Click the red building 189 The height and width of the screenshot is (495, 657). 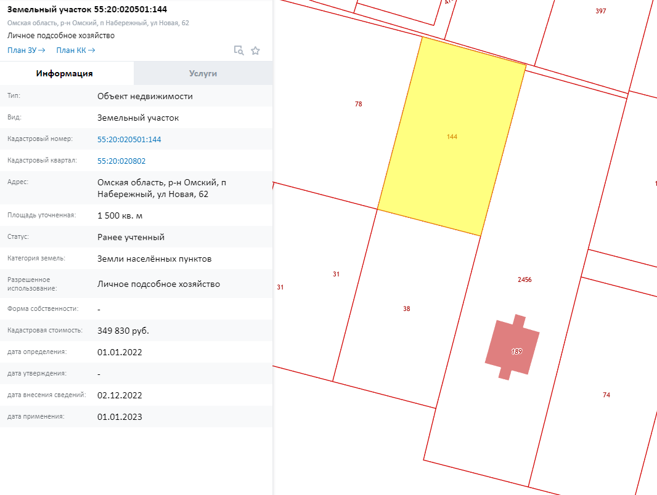(513, 348)
